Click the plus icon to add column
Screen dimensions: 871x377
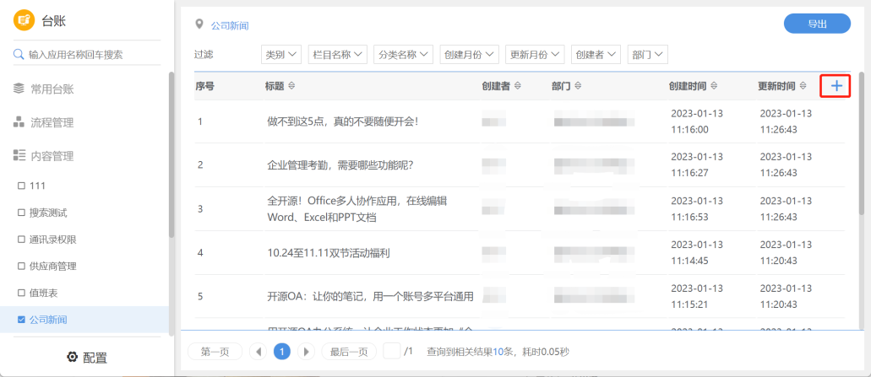pos(836,85)
